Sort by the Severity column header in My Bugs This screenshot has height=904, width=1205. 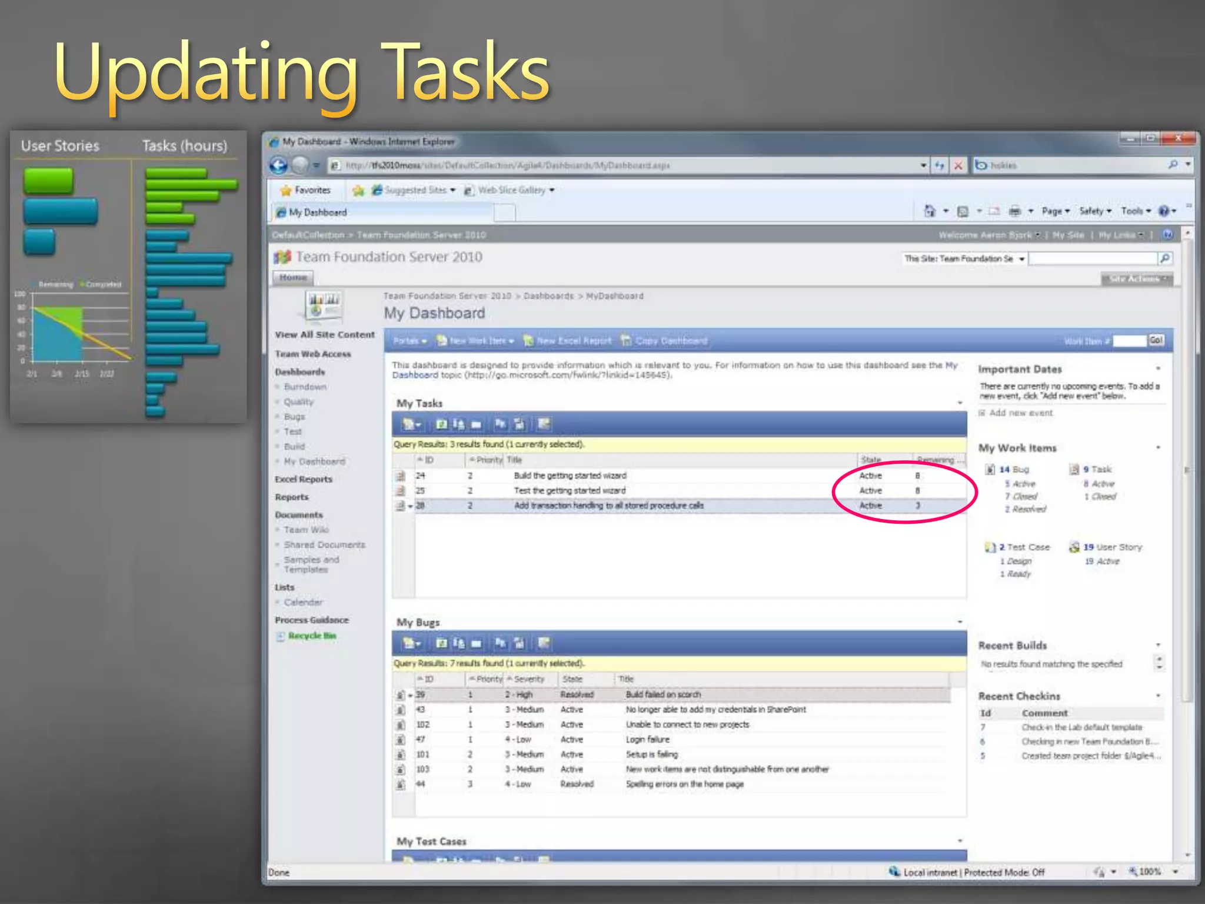tap(528, 679)
